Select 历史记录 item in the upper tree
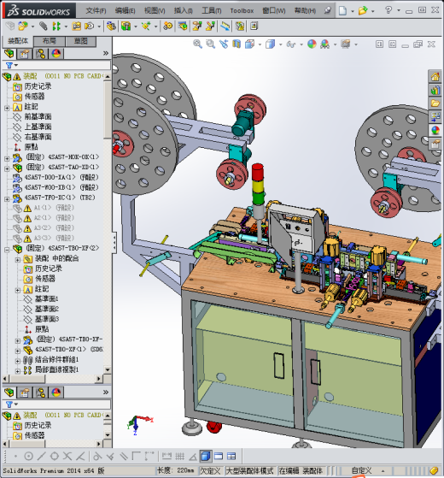Viewport: 444px width, 478px height. click(x=38, y=86)
